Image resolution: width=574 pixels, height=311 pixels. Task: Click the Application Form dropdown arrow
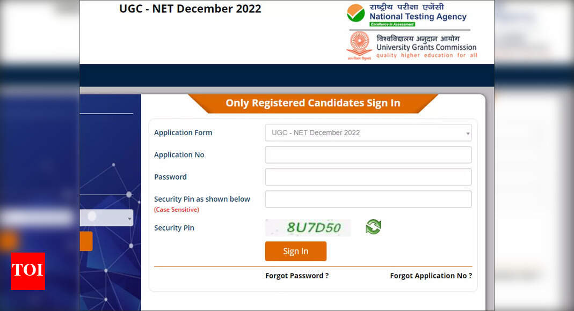pyautogui.click(x=468, y=133)
